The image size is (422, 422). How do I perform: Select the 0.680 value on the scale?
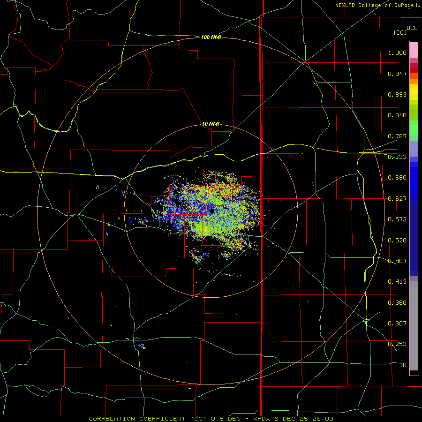397,178
